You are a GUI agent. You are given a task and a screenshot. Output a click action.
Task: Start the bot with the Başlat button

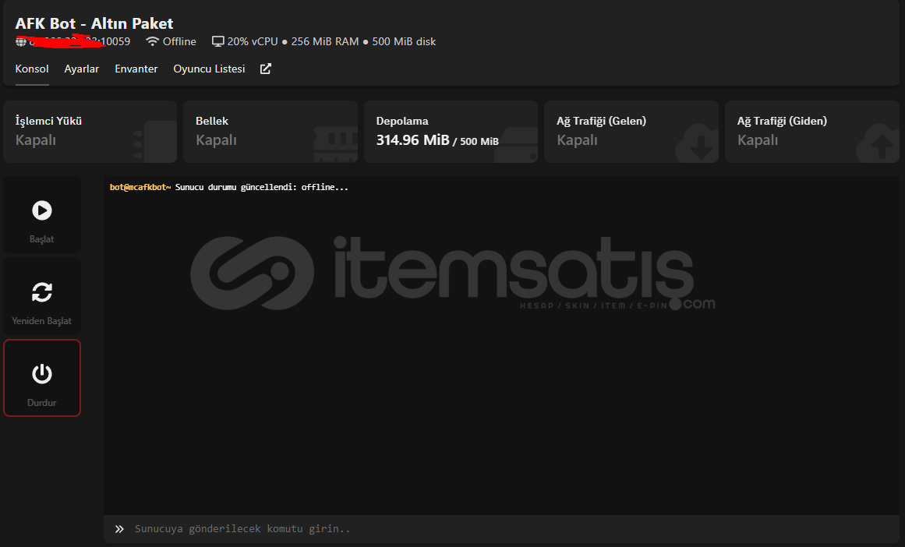tap(42, 214)
